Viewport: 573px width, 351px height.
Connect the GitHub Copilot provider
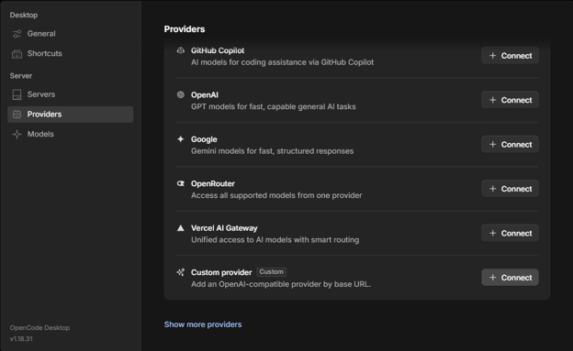pyautogui.click(x=510, y=56)
